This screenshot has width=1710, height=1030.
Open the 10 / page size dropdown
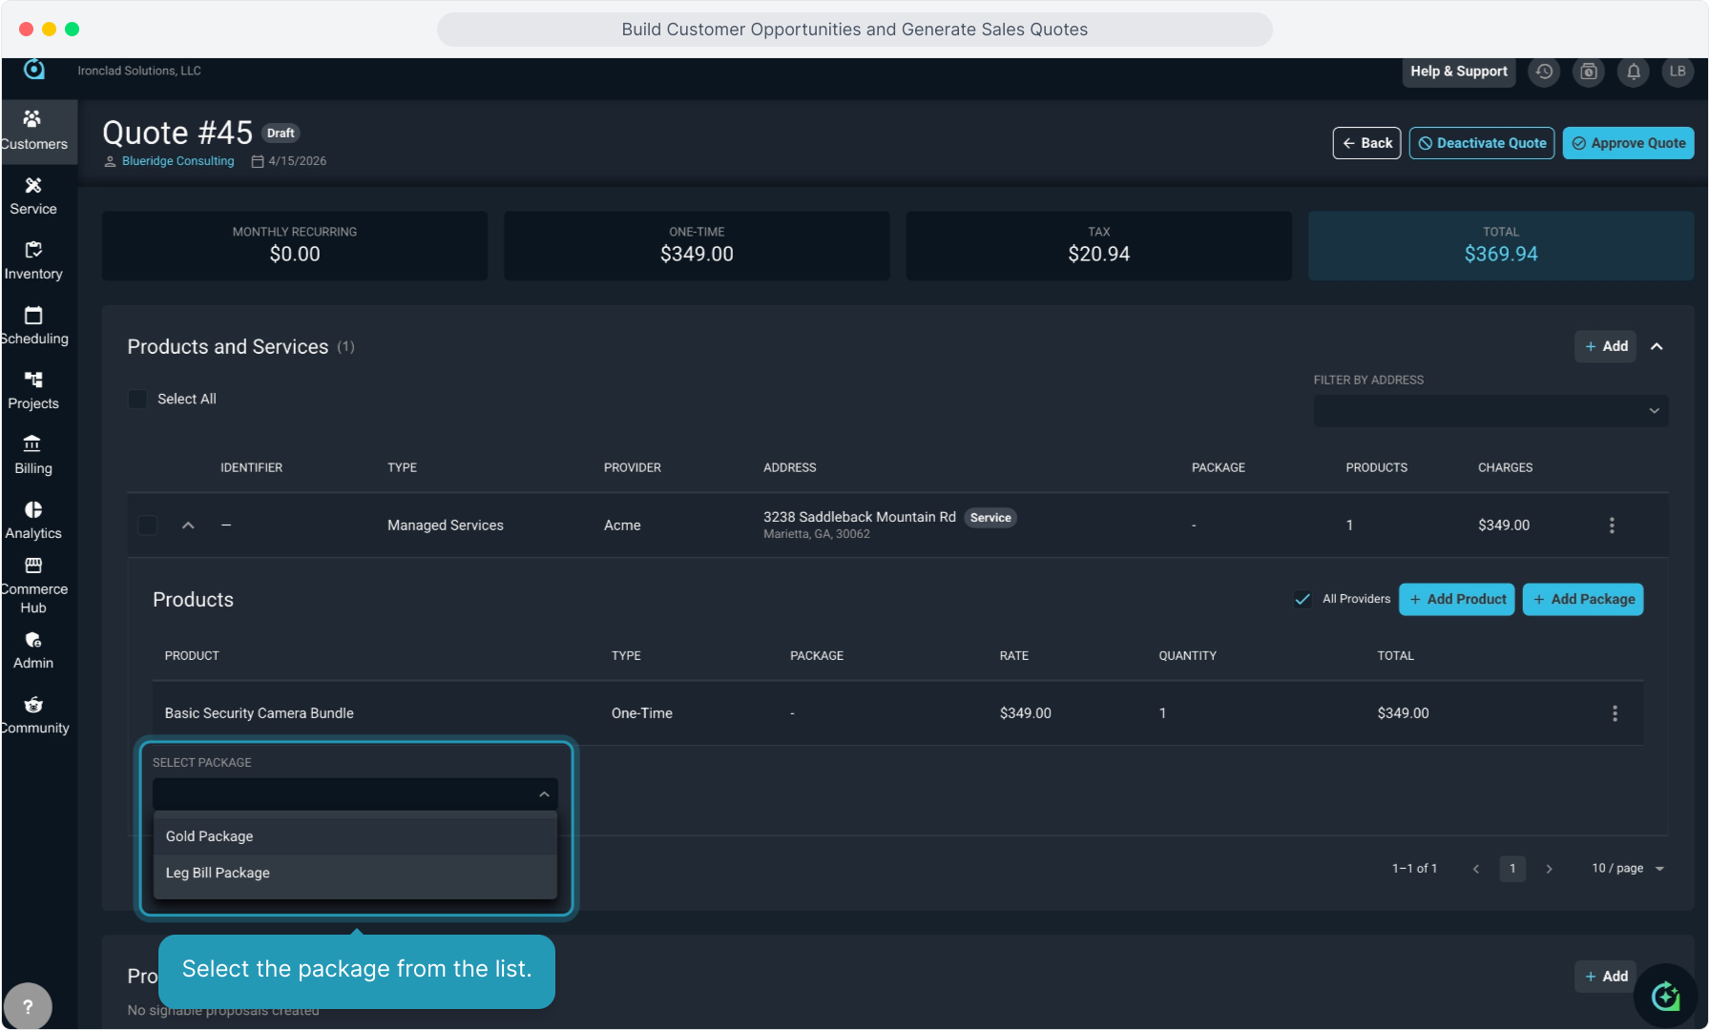(x=1627, y=869)
